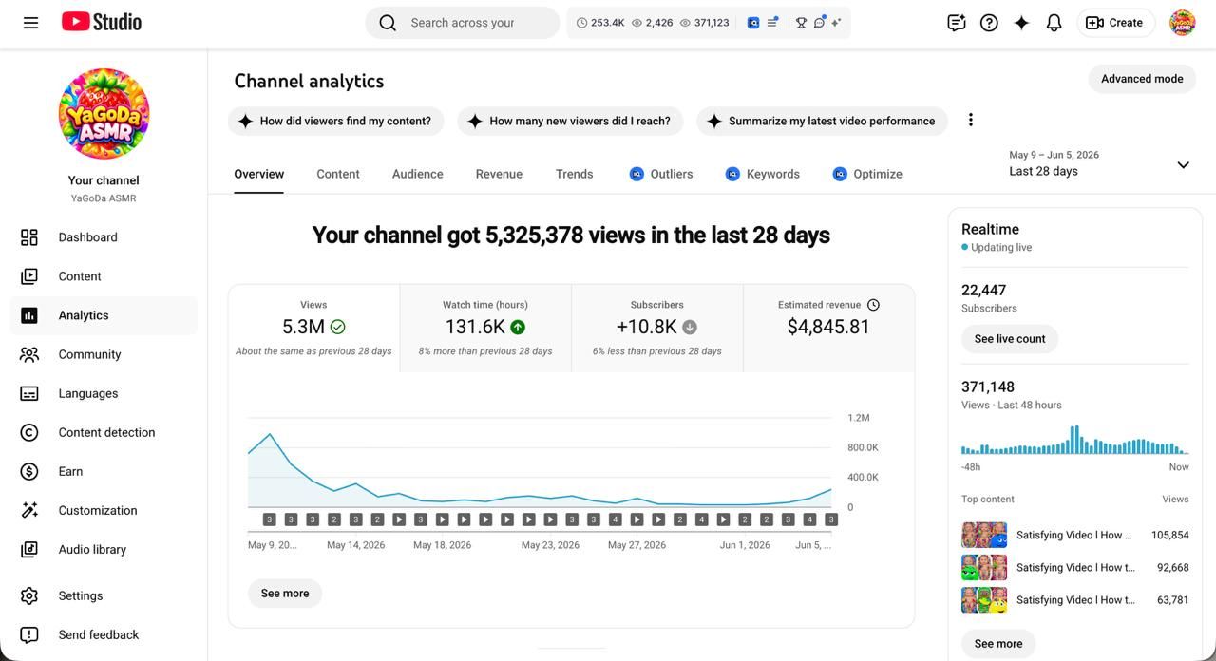Screen dimensions: 1216x661
Task: Open Content in the sidebar
Action: 104,276
